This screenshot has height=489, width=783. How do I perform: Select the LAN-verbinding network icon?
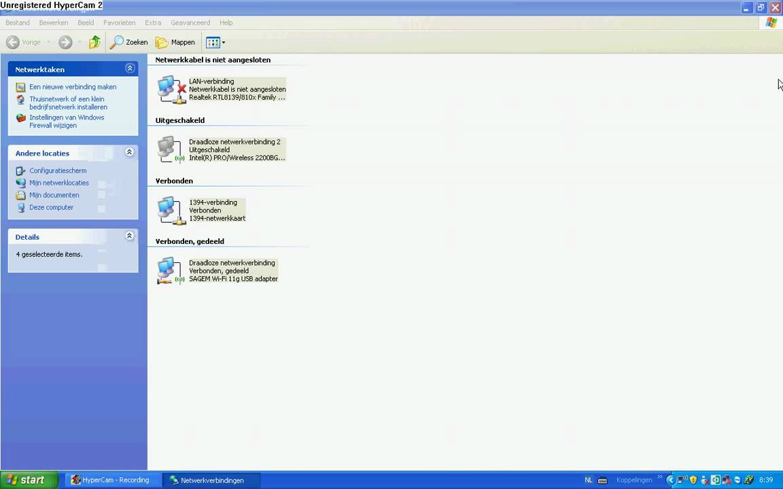[x=171, y=90]
